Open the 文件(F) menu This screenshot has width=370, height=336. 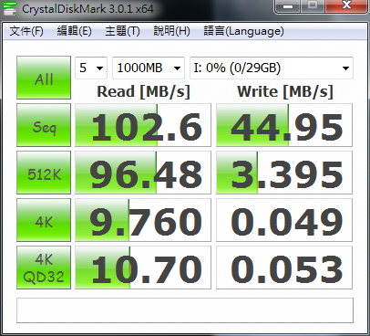[x=26, y=31]
